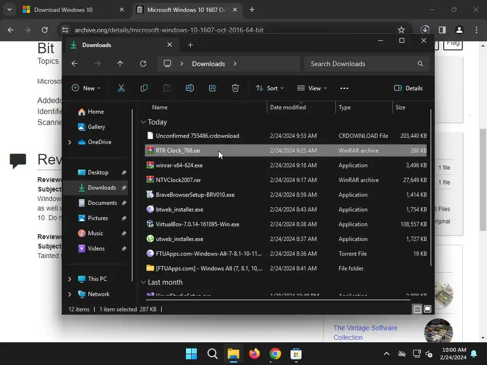Refresh the Downloads folder view
This screenshot has width=487, height=365.
(x=143, y=64)
